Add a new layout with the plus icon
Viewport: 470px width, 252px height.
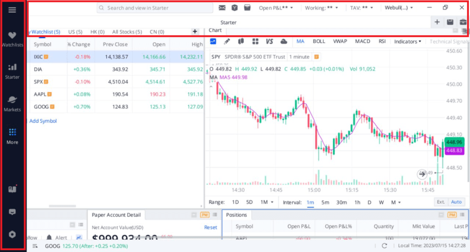[x=437, y=22]
